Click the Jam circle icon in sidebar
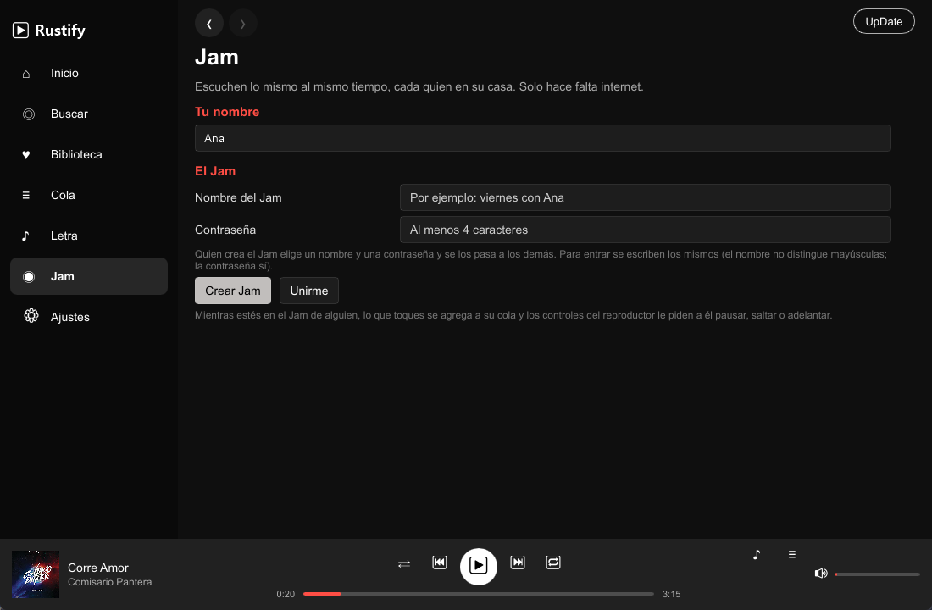 (x=29, y=276)
